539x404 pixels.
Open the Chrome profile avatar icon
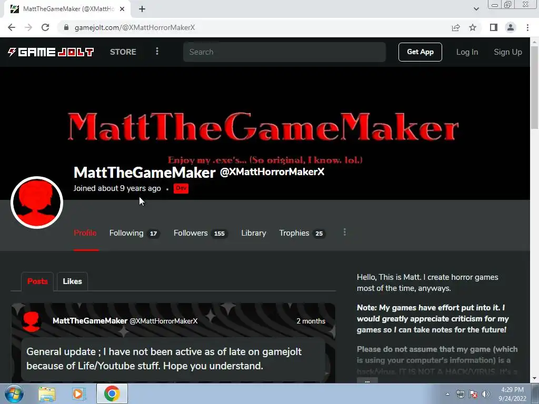pyautogui.click(x=511, y=27)
